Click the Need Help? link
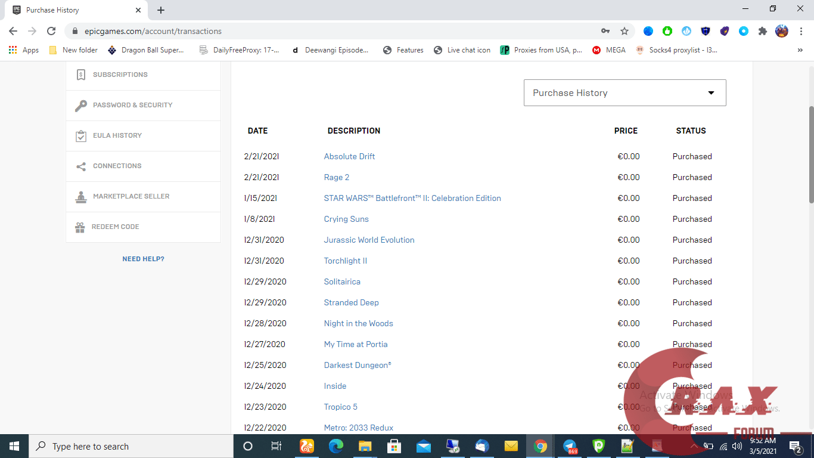814x458 pixels. tap(143, 259)
